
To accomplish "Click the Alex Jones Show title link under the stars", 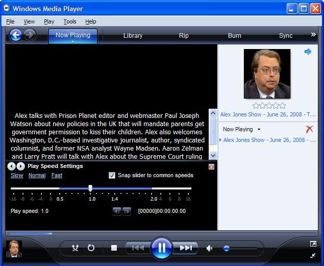I will coord(268,114).
